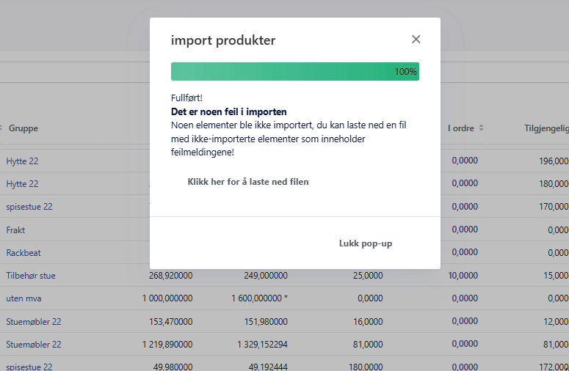Close the import produkter dialog with X
Viewport: 569px width, 371px height.
click(x=416, y=40)
